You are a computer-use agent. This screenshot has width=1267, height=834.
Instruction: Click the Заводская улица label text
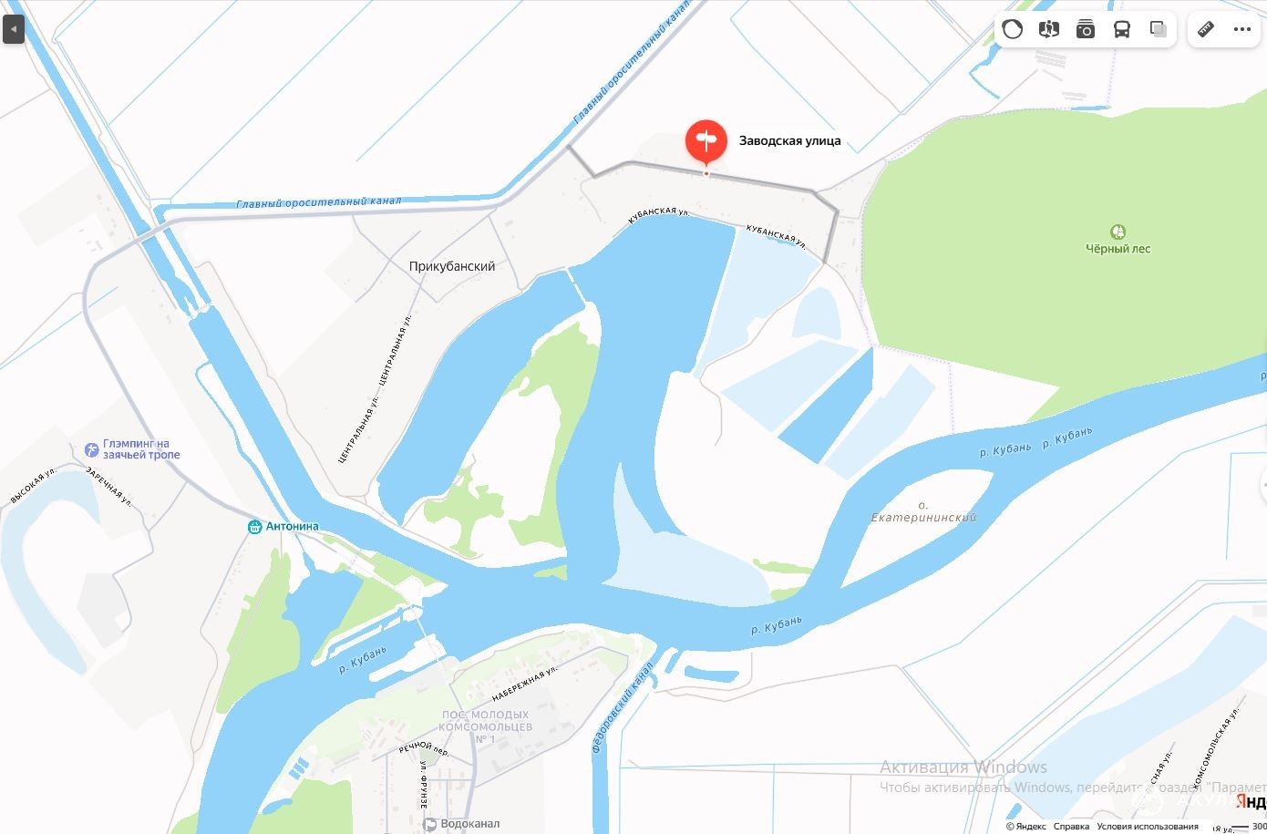click(789, 141)
